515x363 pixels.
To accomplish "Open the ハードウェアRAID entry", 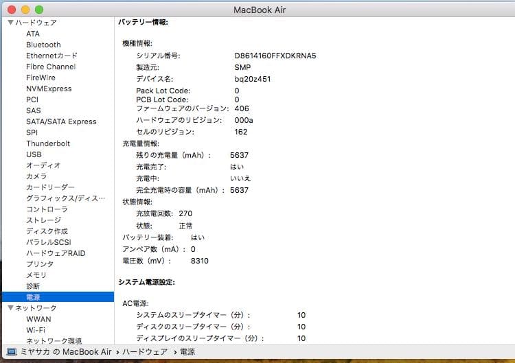I will click(x=56, y=253).
